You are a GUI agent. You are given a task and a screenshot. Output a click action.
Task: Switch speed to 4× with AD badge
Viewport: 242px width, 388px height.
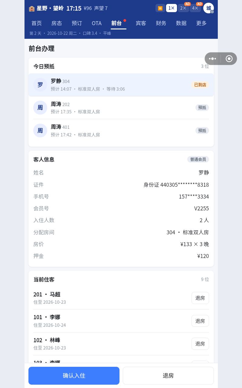pyautogui.click(x=195, y=8)
